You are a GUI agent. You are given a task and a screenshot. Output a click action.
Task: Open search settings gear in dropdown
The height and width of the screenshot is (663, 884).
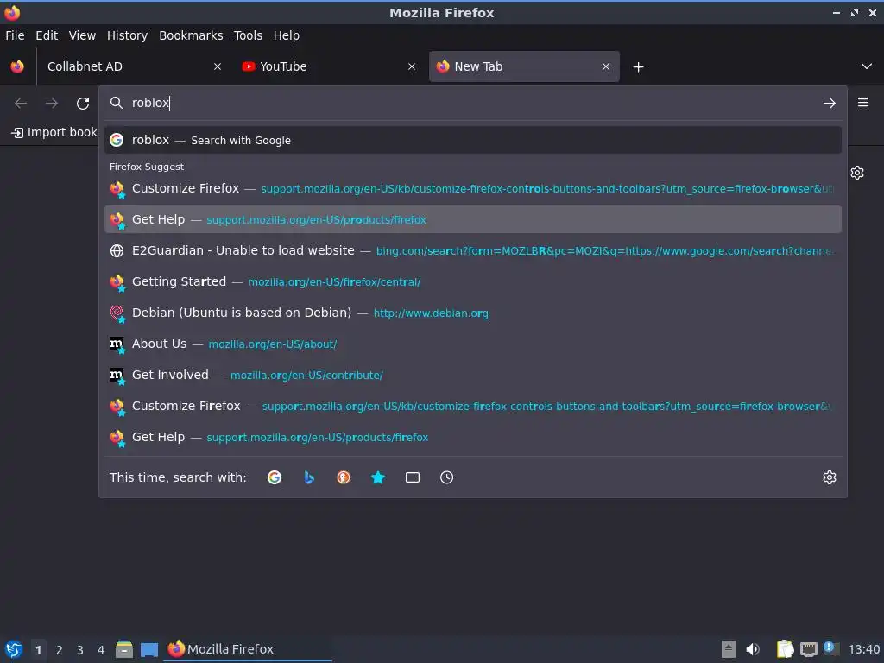pyautogui.click(x=830, y=477)
